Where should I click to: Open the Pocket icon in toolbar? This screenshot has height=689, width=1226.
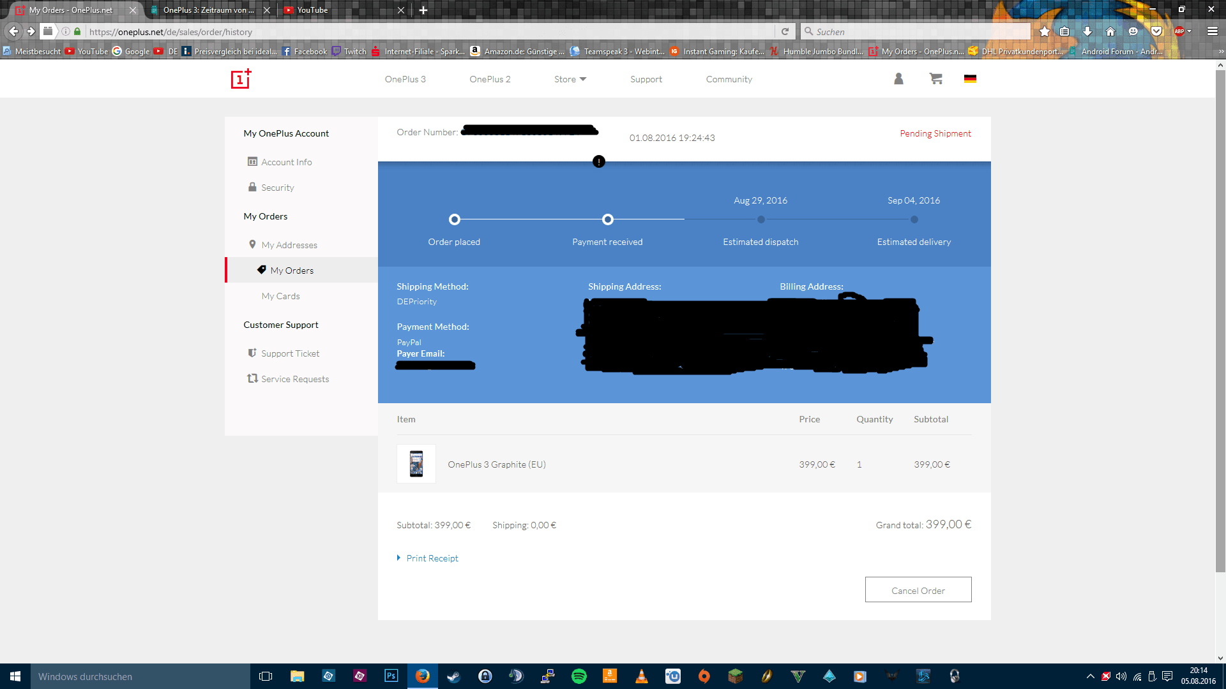click(1156, 31)
